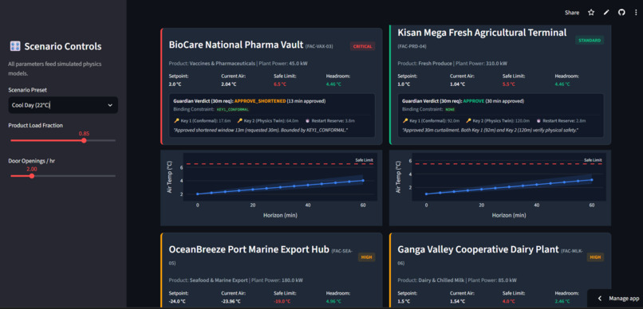The height and width of the screenshot is (309, 643).
Task: Click the KEY1_CONFORMAL binding constraint tag
Action: (x=232, y=109)
